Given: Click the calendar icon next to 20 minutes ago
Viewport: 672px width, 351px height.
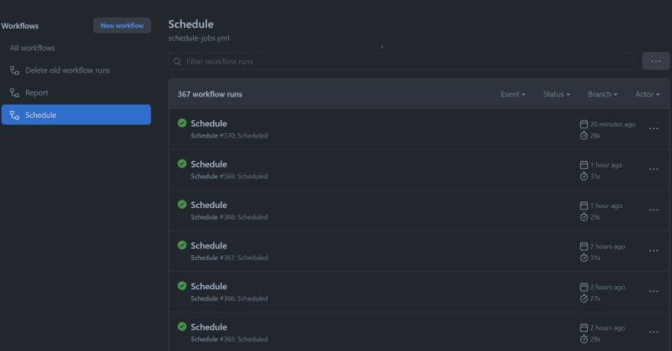Looking at the screenshot, I should 584,124.
